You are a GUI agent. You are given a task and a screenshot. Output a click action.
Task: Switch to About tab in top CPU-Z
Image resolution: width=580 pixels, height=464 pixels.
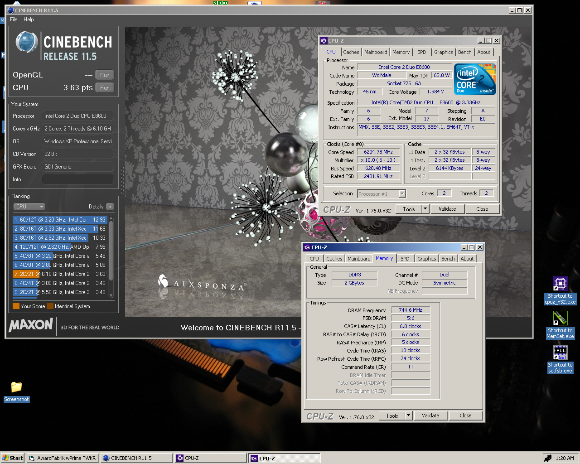(484, 52)
